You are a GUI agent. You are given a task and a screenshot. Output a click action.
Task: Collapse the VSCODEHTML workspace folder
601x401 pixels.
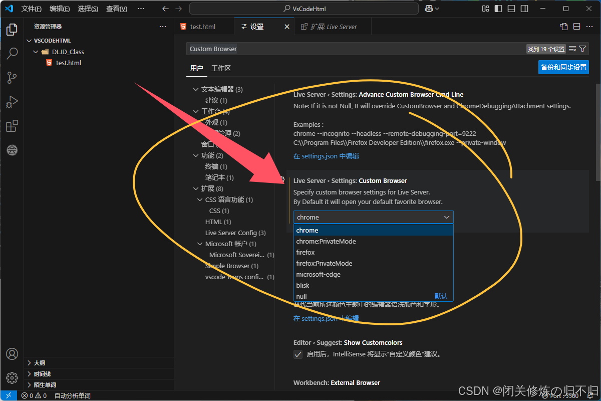point(30,41)
